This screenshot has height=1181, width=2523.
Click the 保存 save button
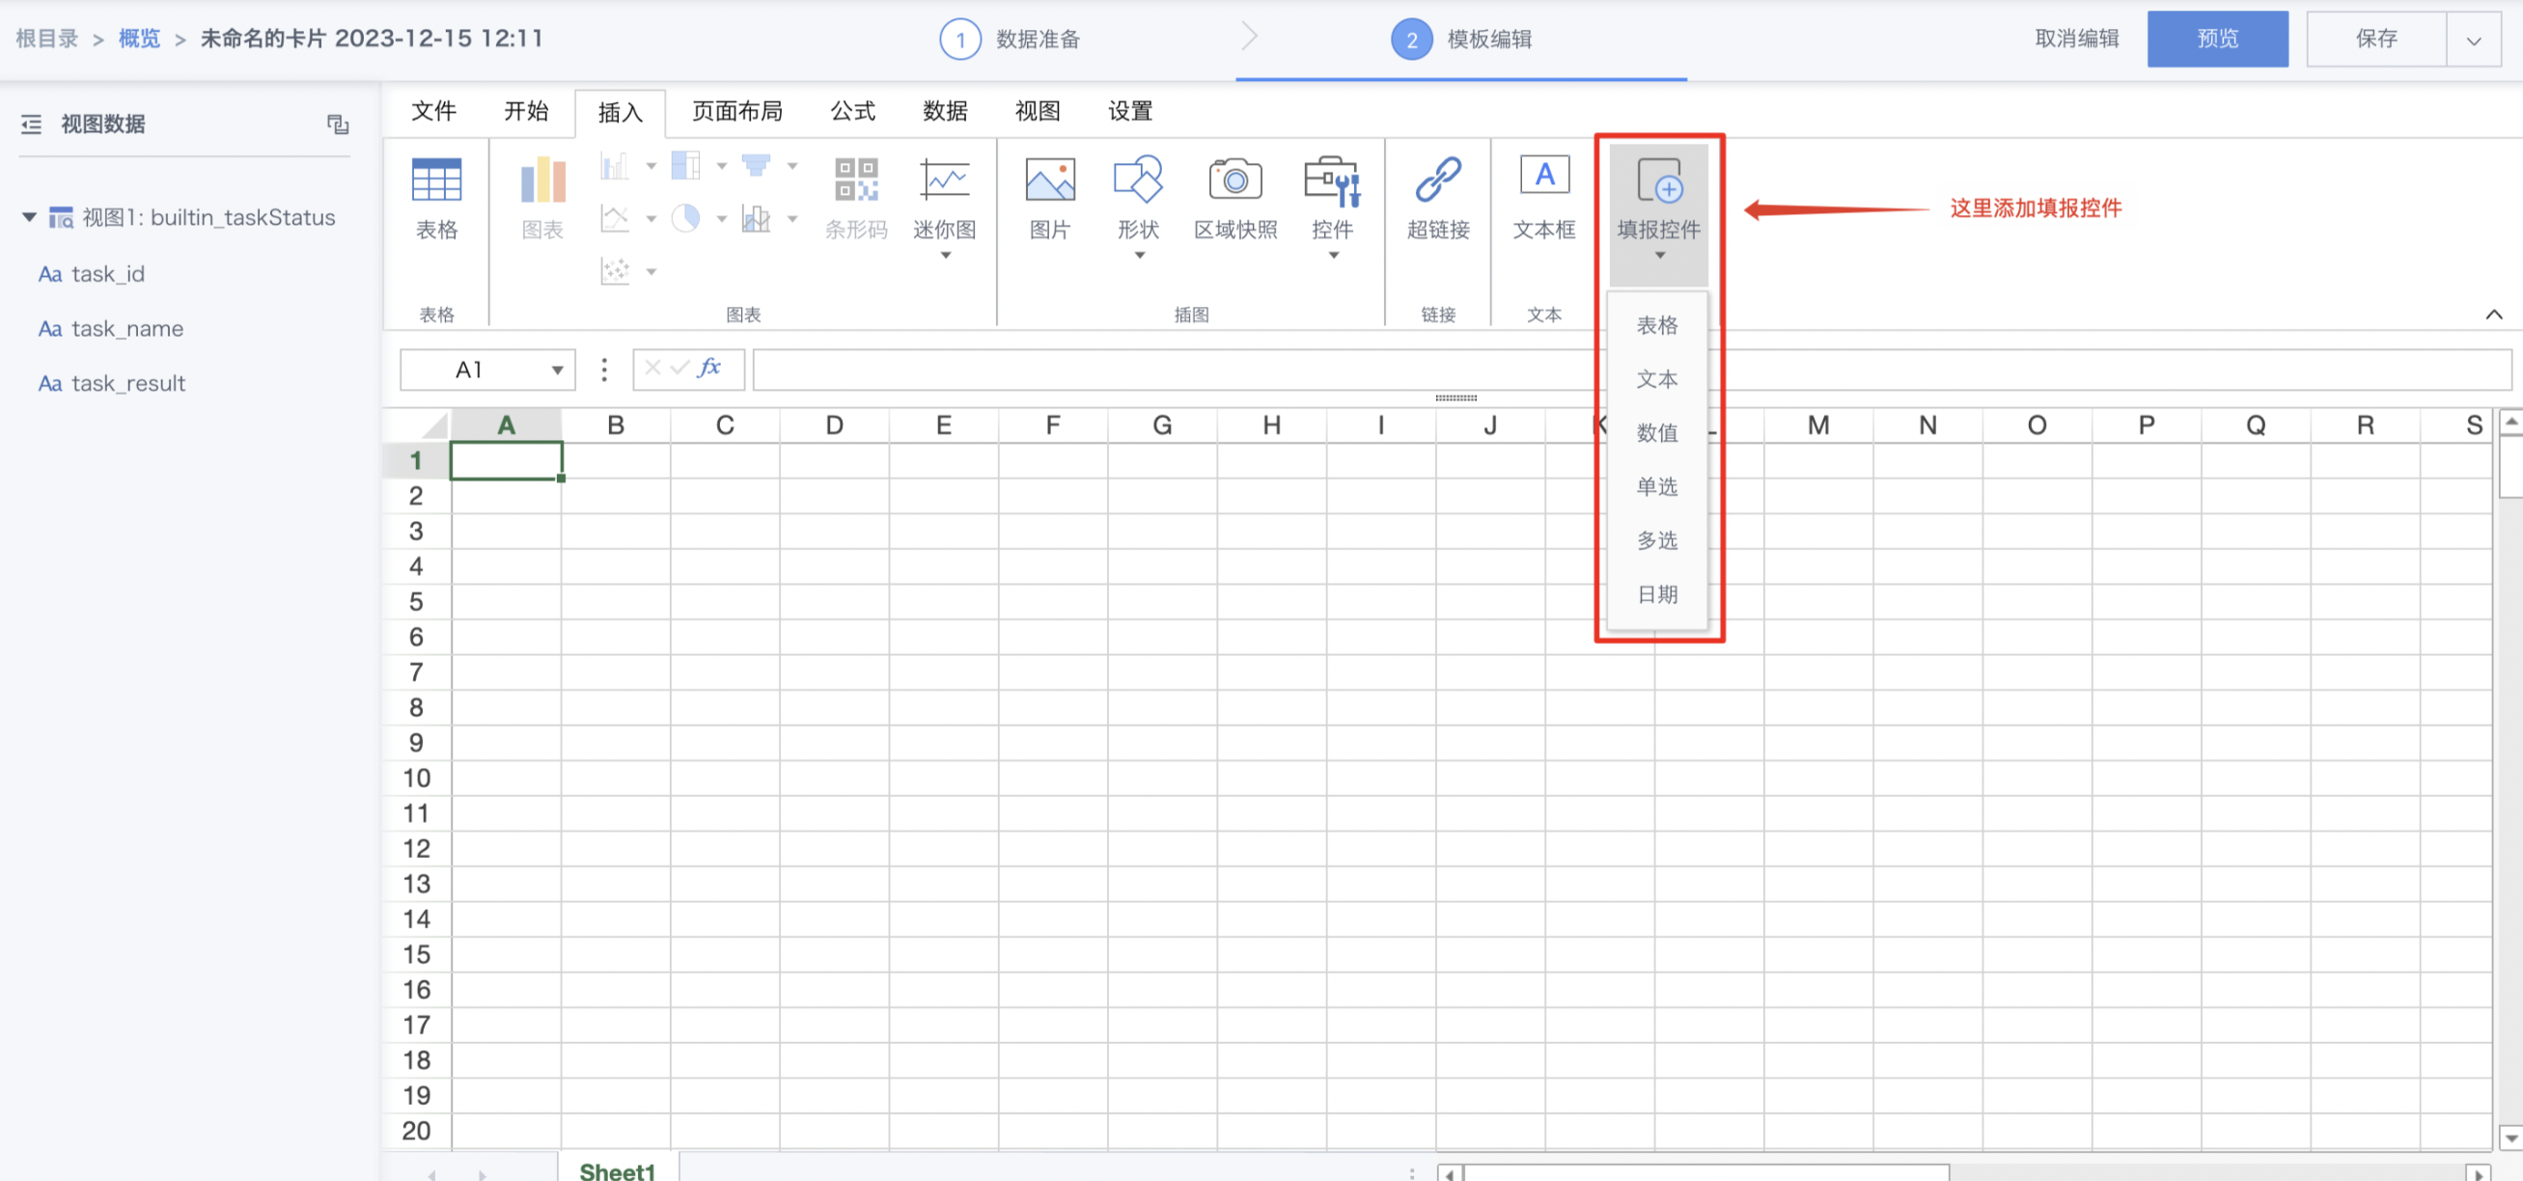pos(2377,40)
